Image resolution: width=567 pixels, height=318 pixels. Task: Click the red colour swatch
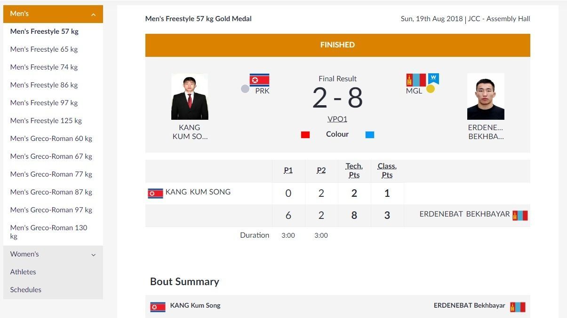coord(305,135)
